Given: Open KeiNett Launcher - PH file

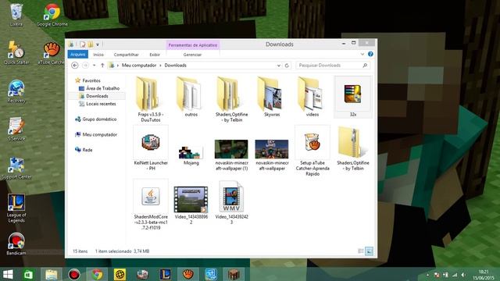Looking at the screenshot, I should [x=151, y=148].
